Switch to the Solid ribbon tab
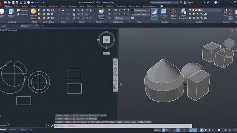237x133 pixels. 16,6
